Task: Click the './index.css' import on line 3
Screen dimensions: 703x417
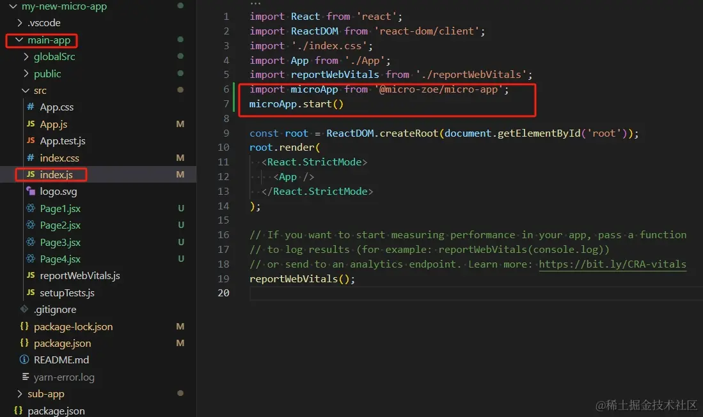Action: pyautogui.click(x=329, y=45)
